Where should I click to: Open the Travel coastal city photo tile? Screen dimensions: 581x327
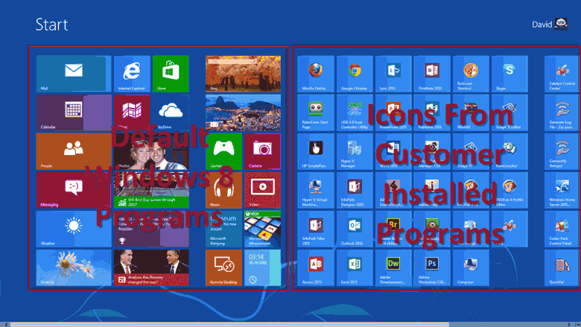click(x=243, y=112)
